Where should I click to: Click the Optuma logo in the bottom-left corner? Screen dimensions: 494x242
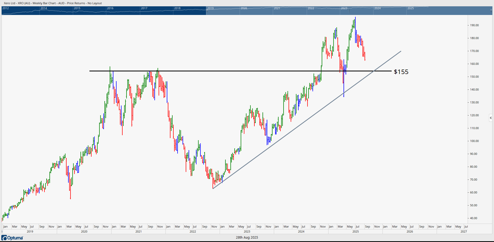tap(12, 238)
